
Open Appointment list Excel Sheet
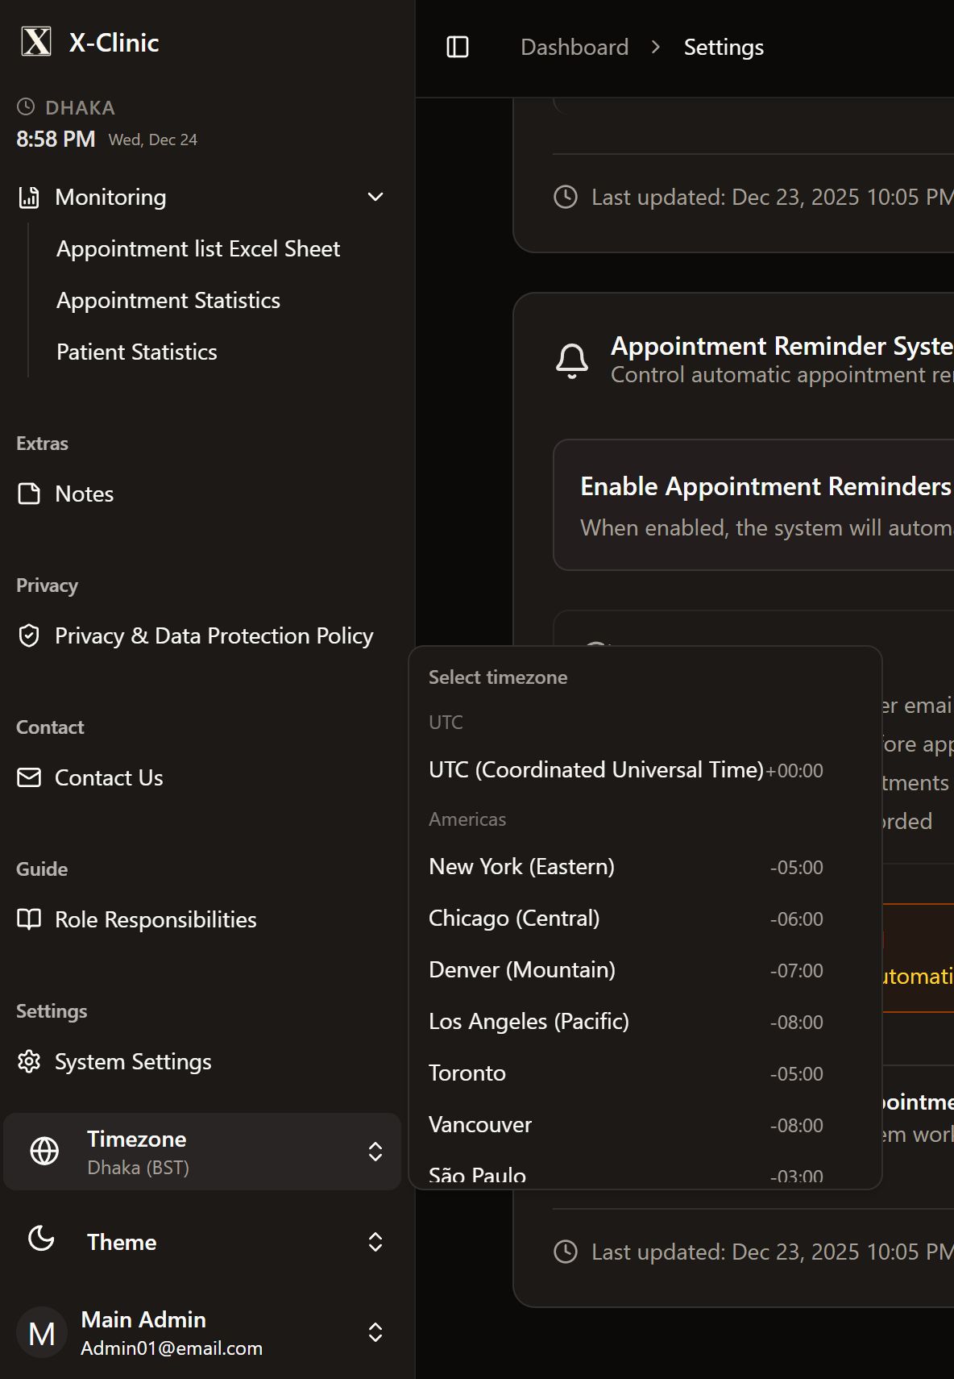198,248
